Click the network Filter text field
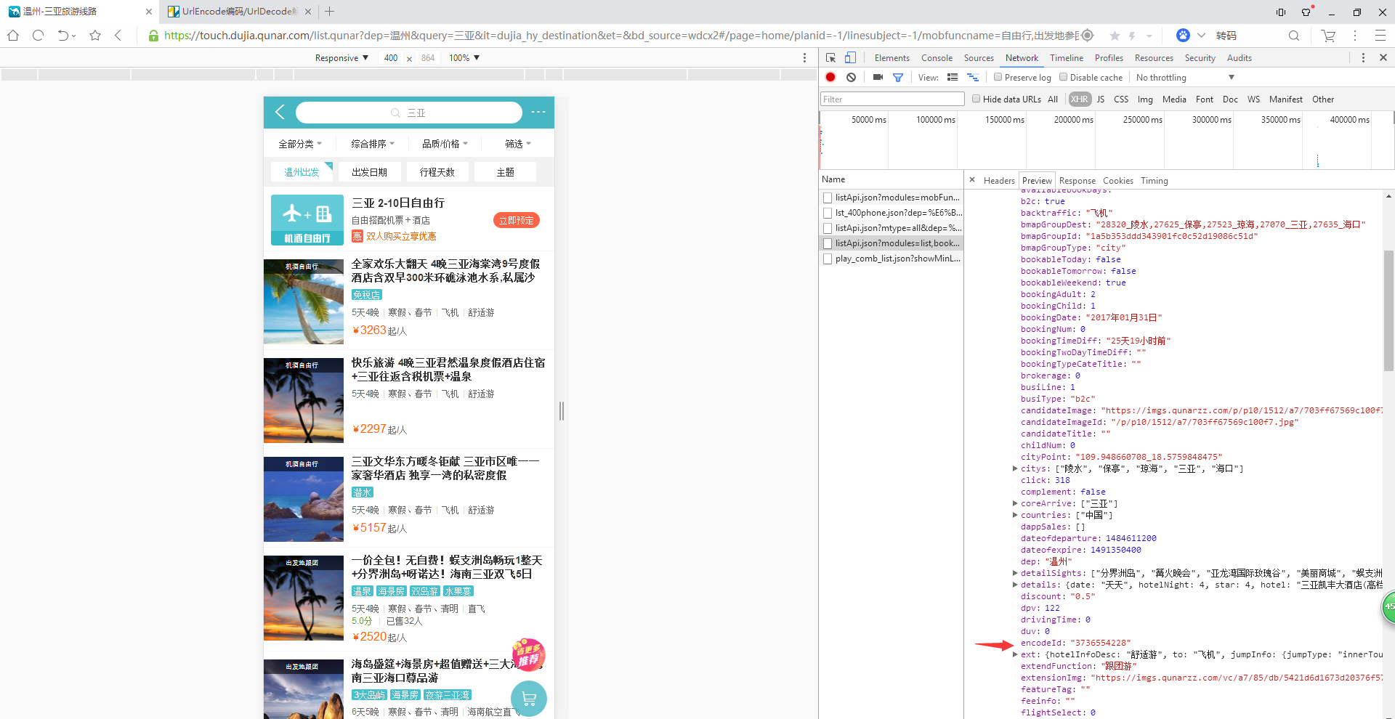The image size is (1395, 719). [892, 99]
